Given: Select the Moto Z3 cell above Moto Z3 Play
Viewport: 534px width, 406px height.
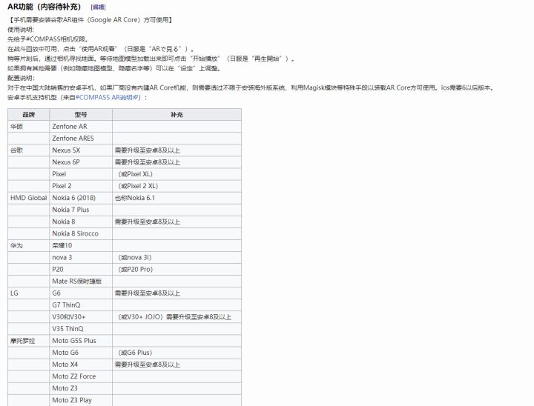Looking at the screenshot, I should (81, 389).
